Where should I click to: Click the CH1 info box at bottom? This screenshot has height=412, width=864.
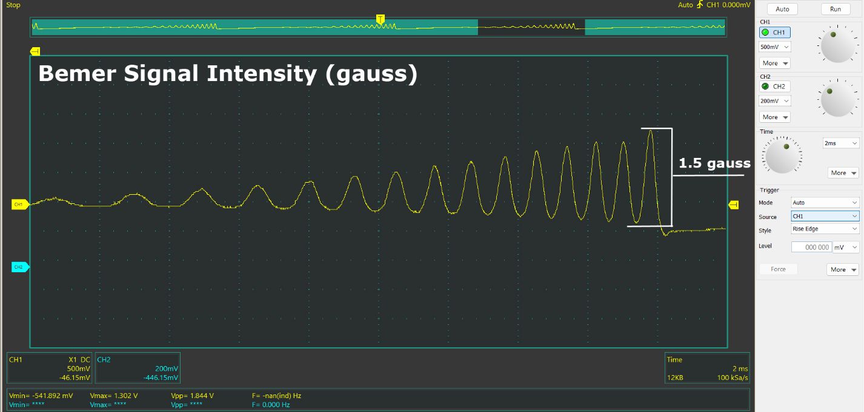[x=50, y=368]
